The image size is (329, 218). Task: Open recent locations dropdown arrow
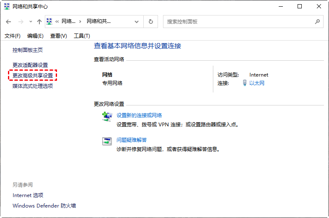[x=31, y=22]
